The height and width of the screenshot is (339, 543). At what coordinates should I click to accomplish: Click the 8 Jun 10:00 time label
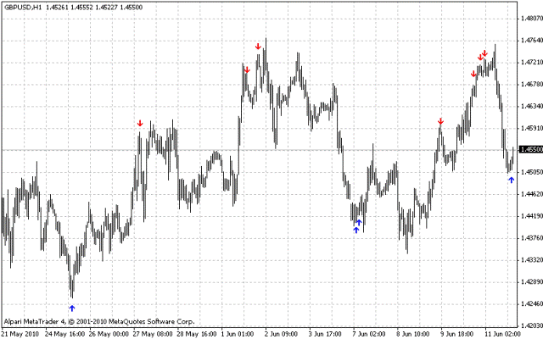pyautogui.click(x=411, y=333)
